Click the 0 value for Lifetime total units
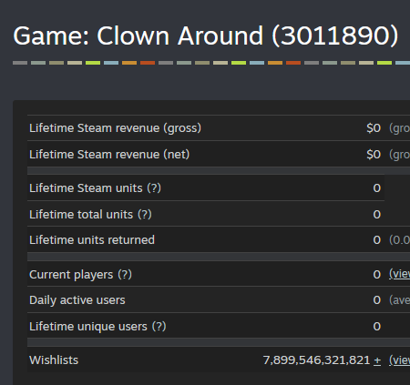 click(x=377, y=215)
